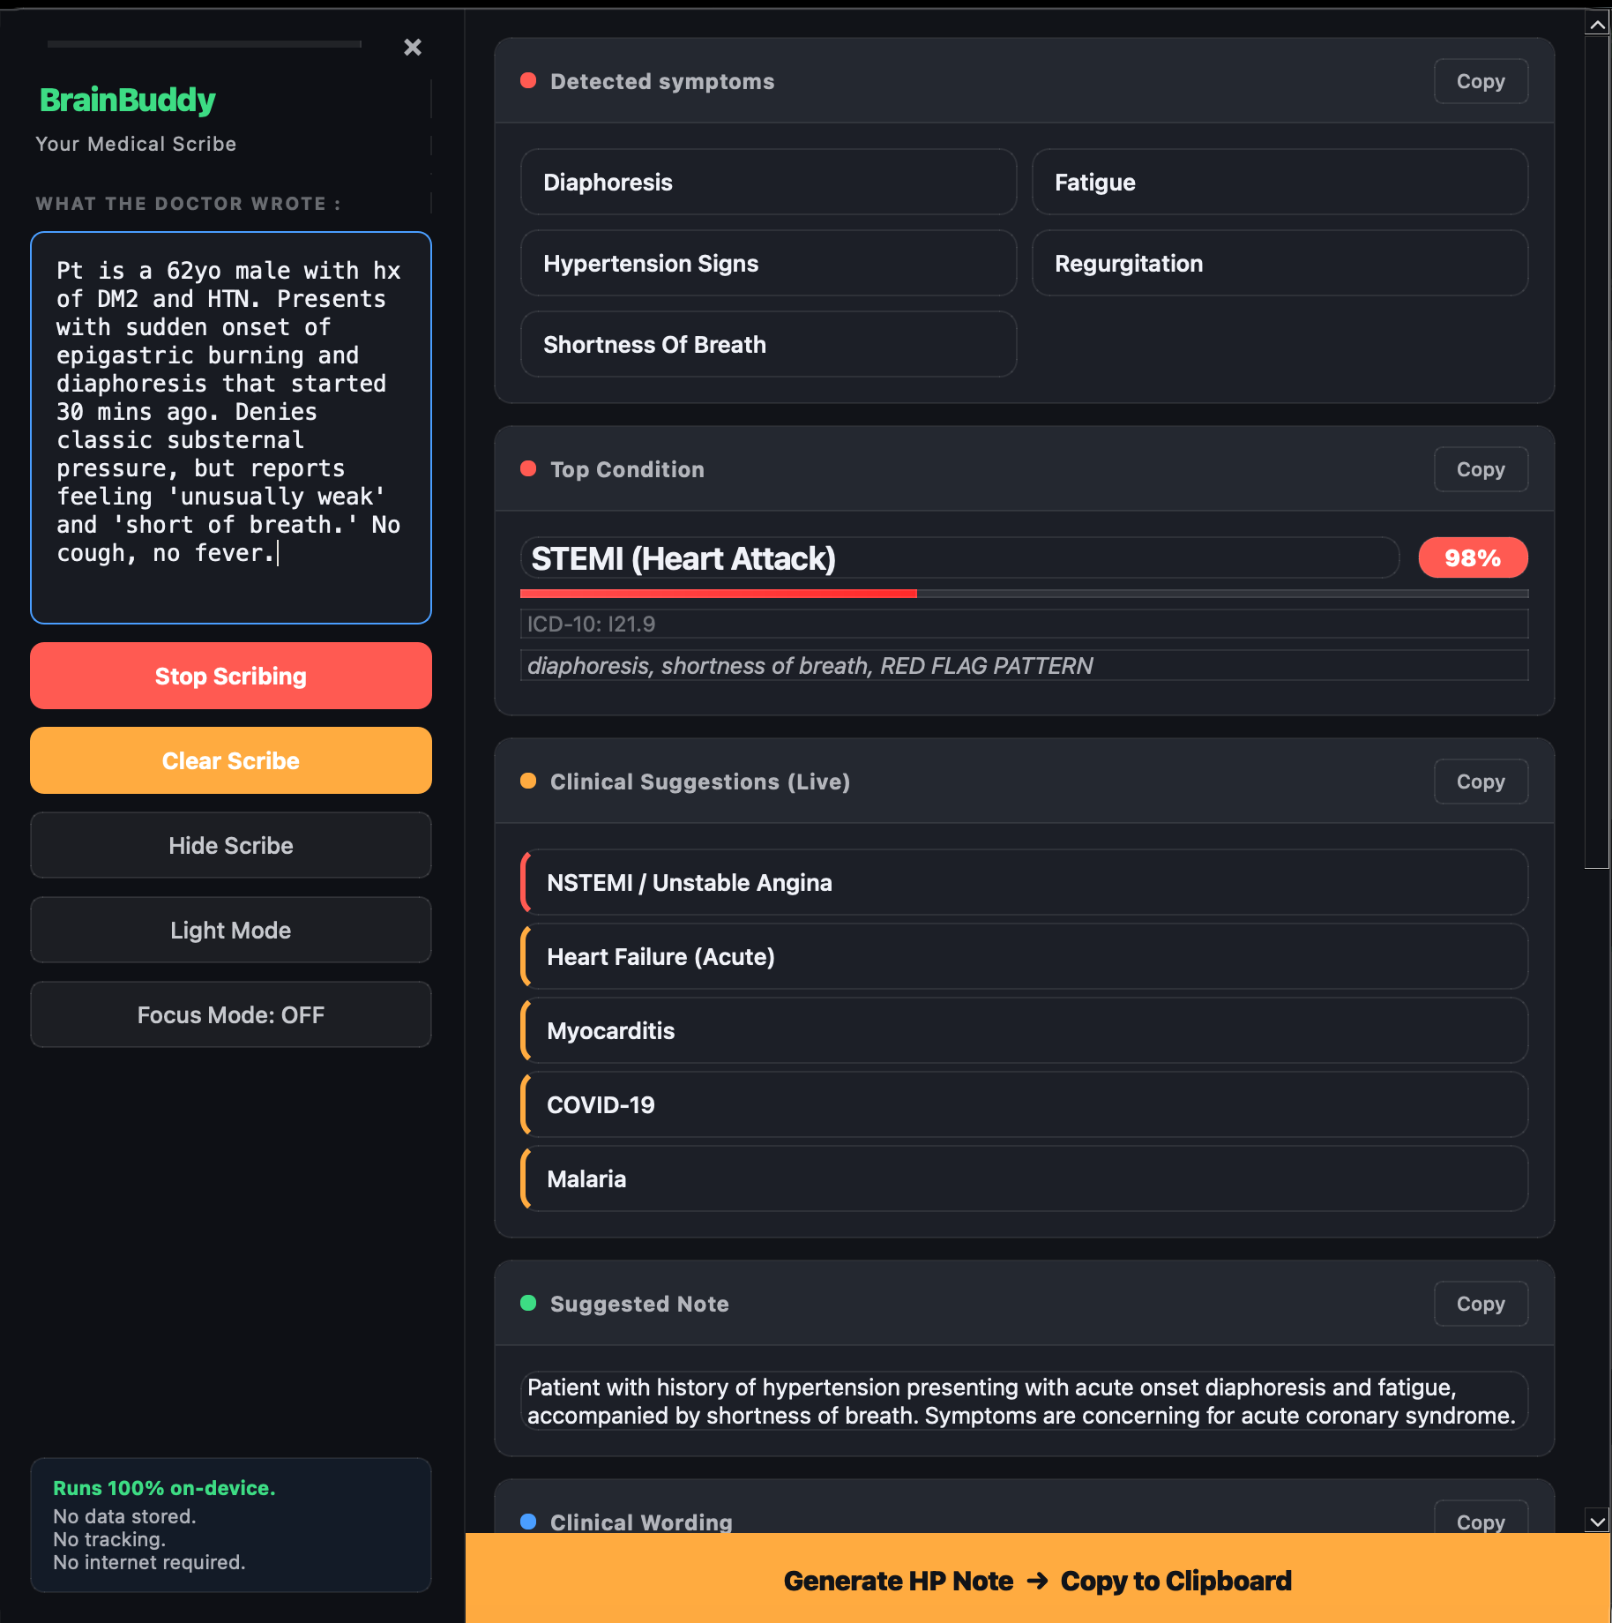The width and height of the screenshot is (1612, 1623).
Task: Click the 98% confidence badge
Action: 1473,557
